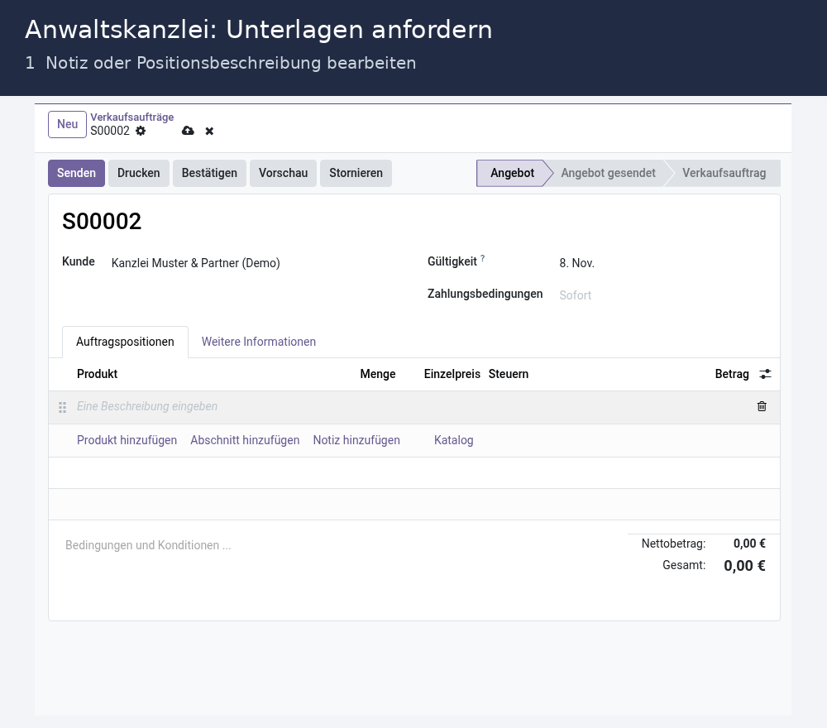The image size is (827, 728).
Task: Discard changes with the X icon
Action: click(x=209, y=131)
